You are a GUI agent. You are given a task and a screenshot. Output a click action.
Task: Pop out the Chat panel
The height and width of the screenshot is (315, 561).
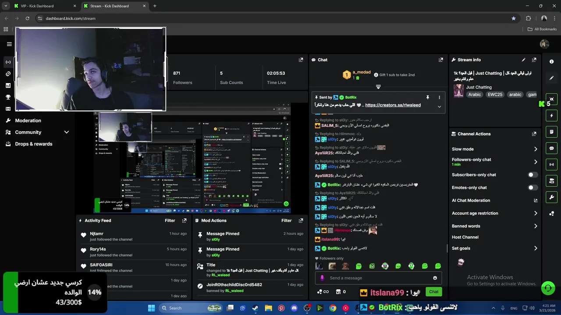(441, 60)
